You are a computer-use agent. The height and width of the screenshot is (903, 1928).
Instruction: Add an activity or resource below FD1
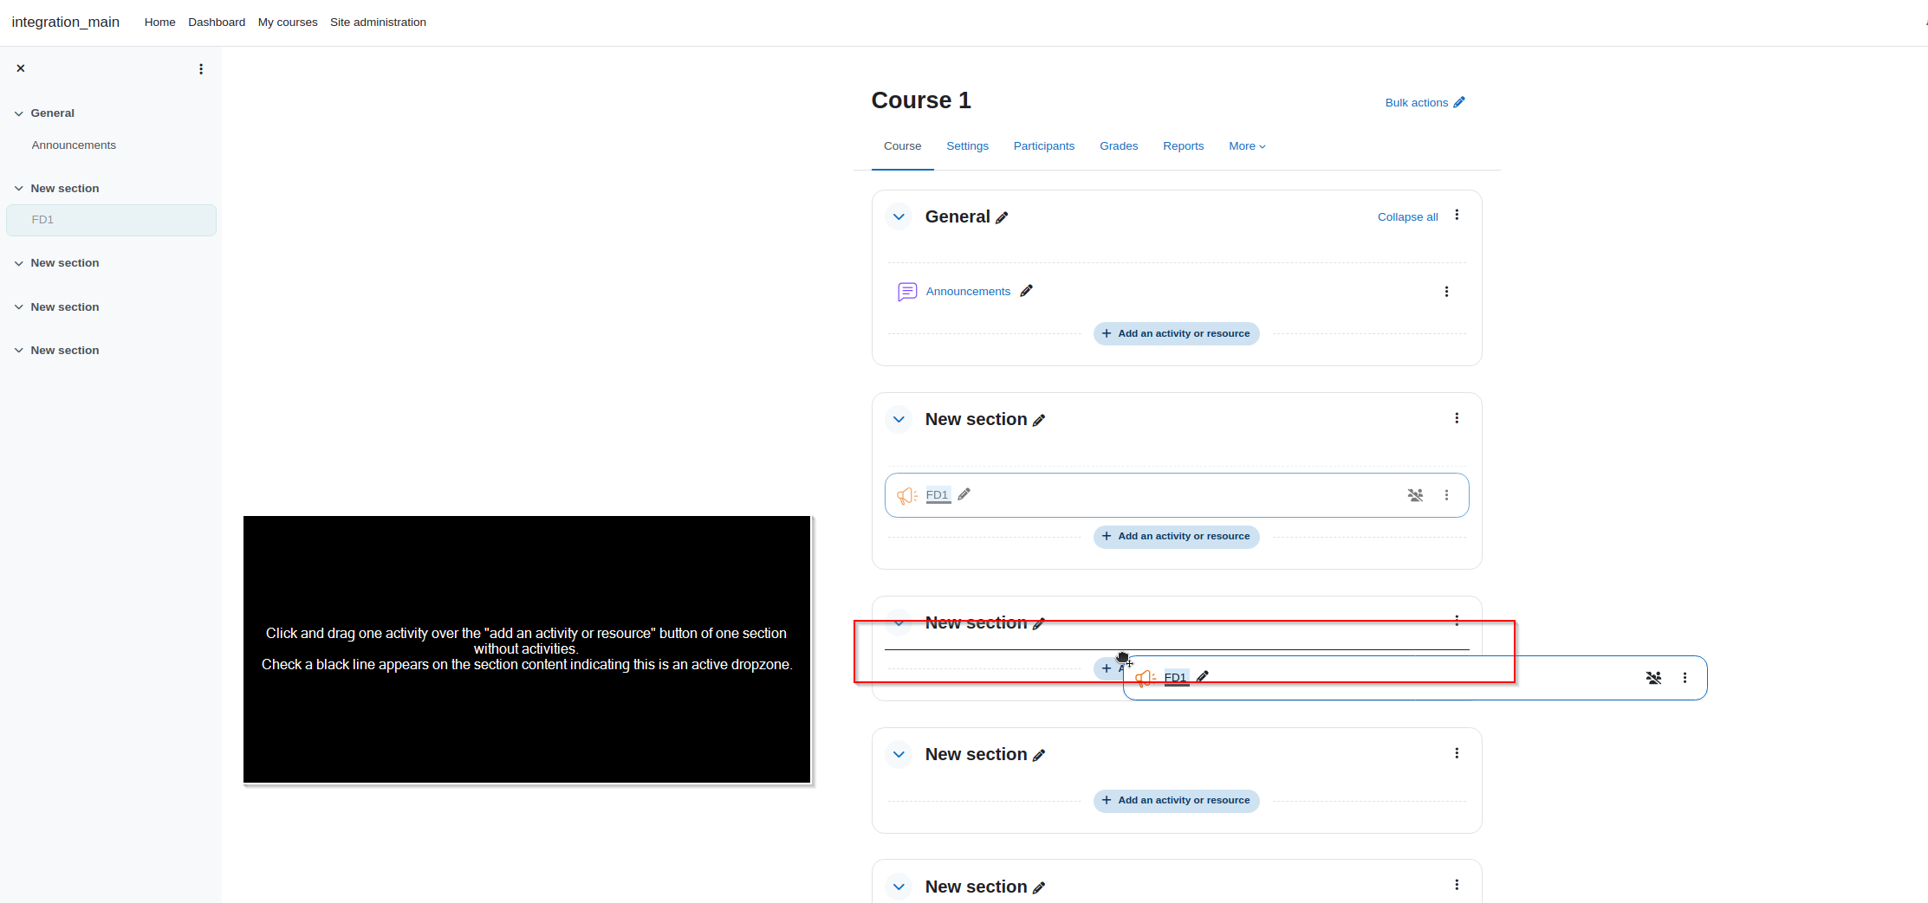click(x=1176, y=537)
